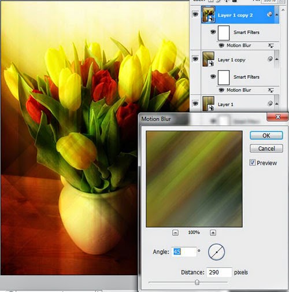Collapse filter list of Layer 1 copy
Viewport: 289px width, 292px height.
pos(277,59)
